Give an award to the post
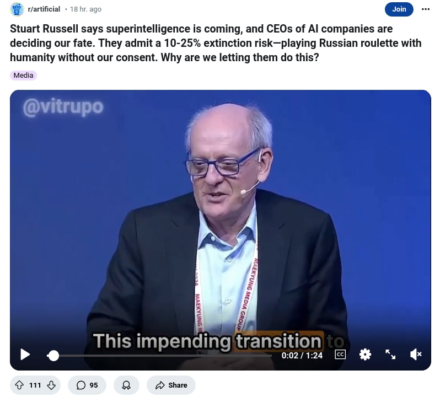440x397 pixels. [x=126, y=385]
